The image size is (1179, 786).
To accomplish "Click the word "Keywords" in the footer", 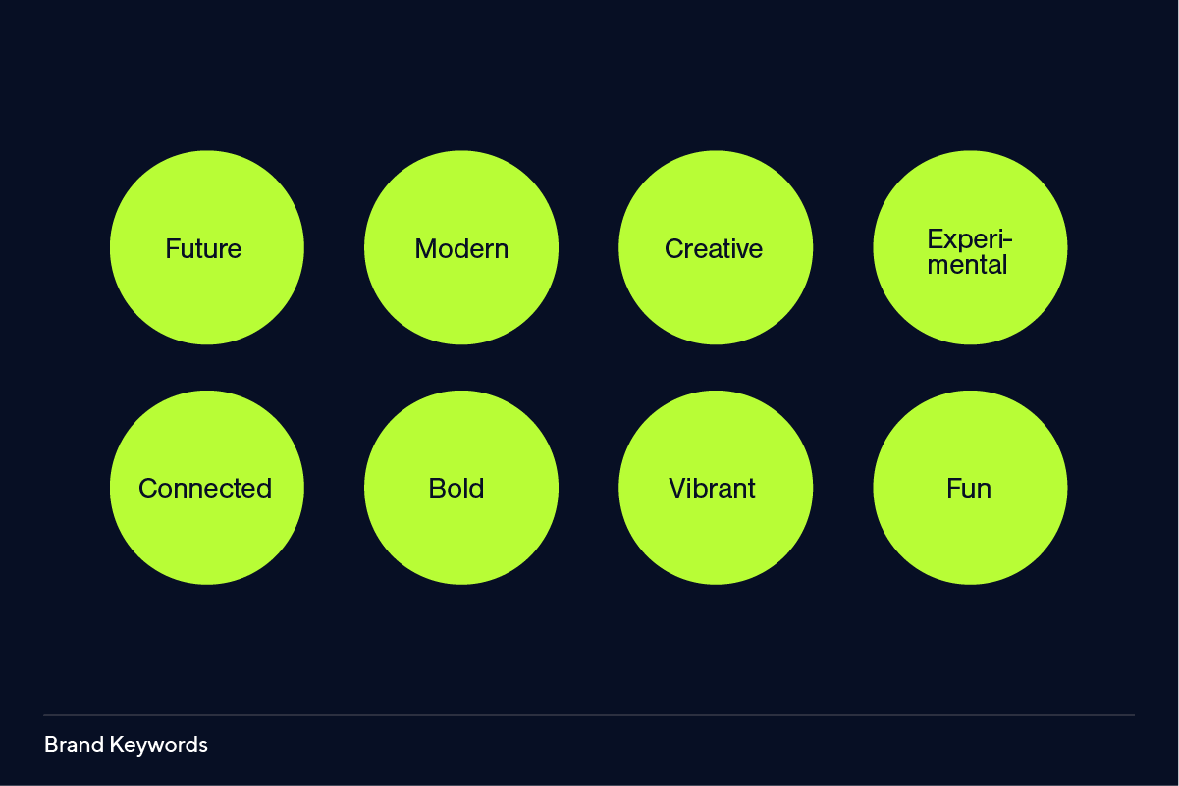I will click(x=158, y=745).
